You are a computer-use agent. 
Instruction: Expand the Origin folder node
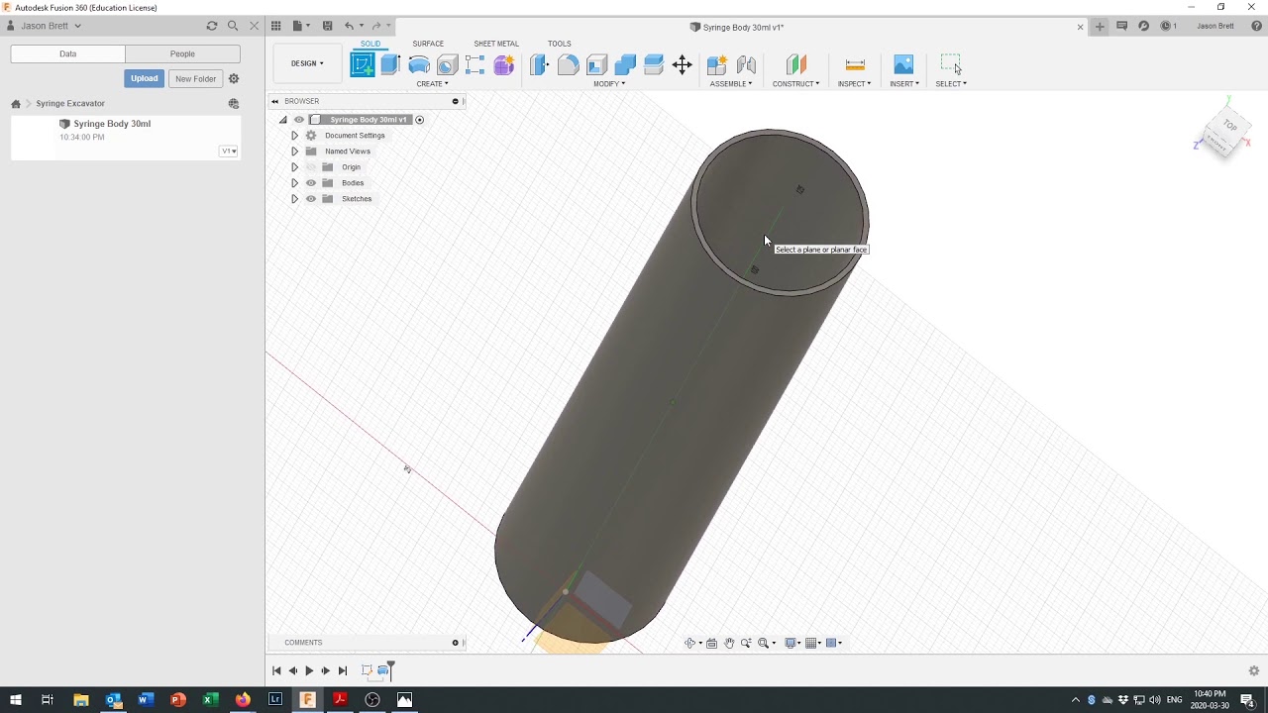point(294,167)
